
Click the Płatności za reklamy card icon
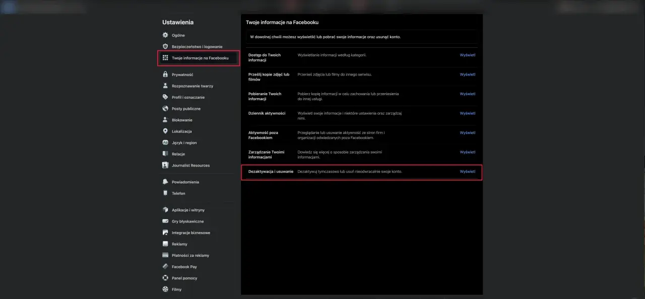pyautogui.click(x=165, y=255)
